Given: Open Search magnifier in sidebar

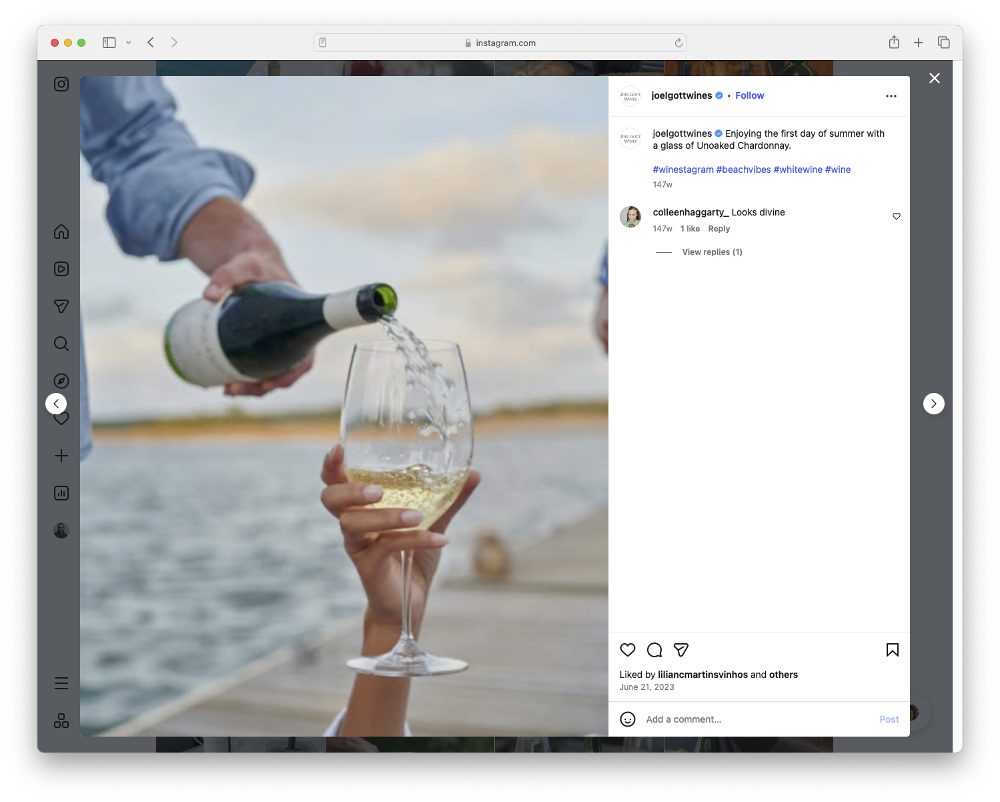Looking at the screenshot, I should click(61, 344).
